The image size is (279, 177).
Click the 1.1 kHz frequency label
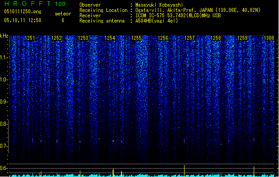[x=4, y=58]
